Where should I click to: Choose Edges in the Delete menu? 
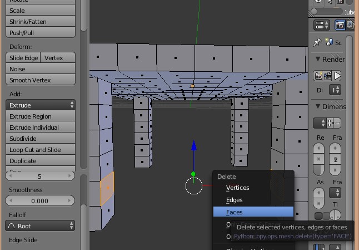tap(253, 200)
